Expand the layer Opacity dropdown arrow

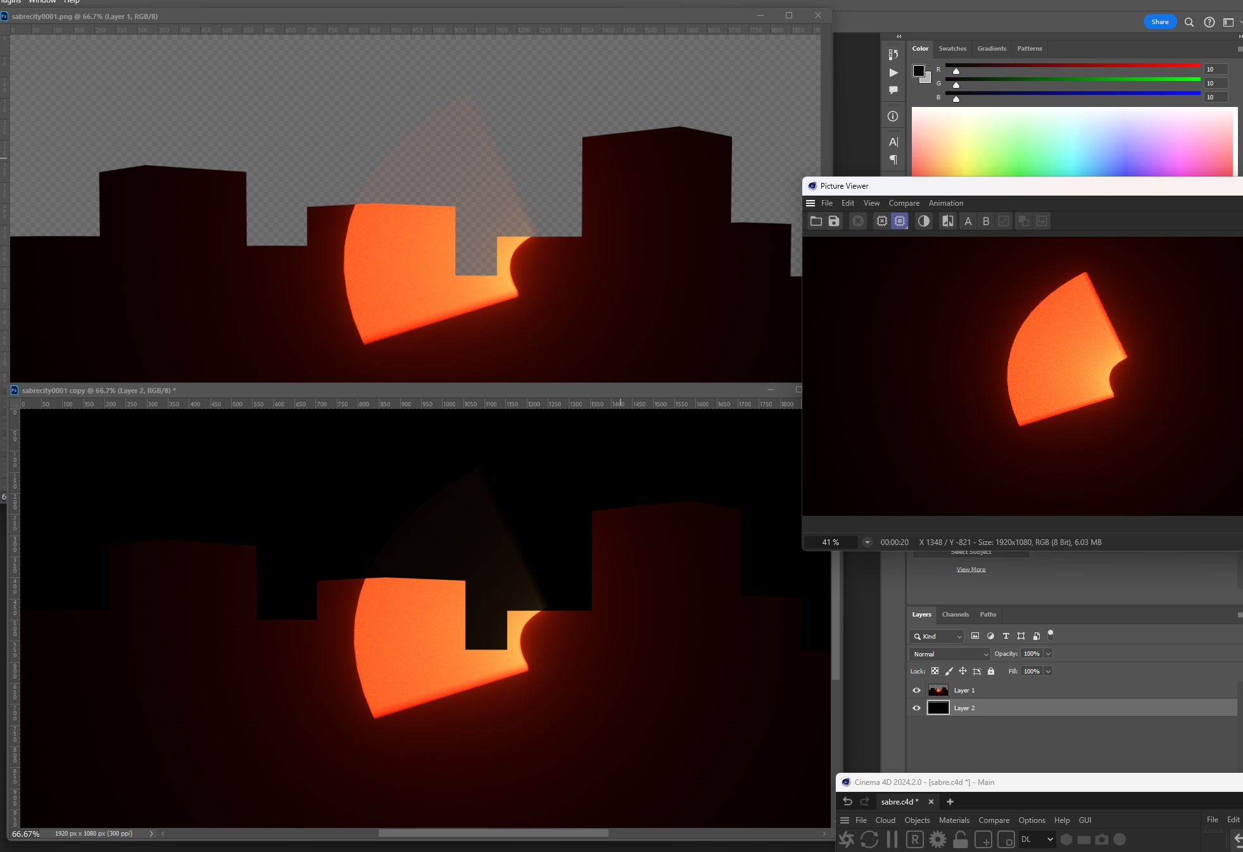1048,654
